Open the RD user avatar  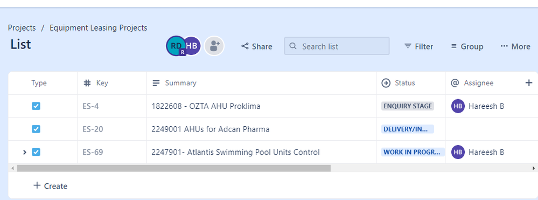(x=176, y=46)
